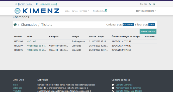The image size is (173, 92).
Task: Click the support icon beside Abertura de Chamado
Action: pyautogui.click(x=37, y=4)
